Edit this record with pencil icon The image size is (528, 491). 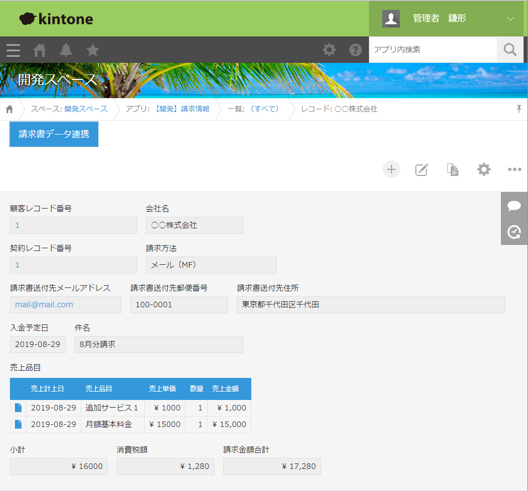coord(421,169)
